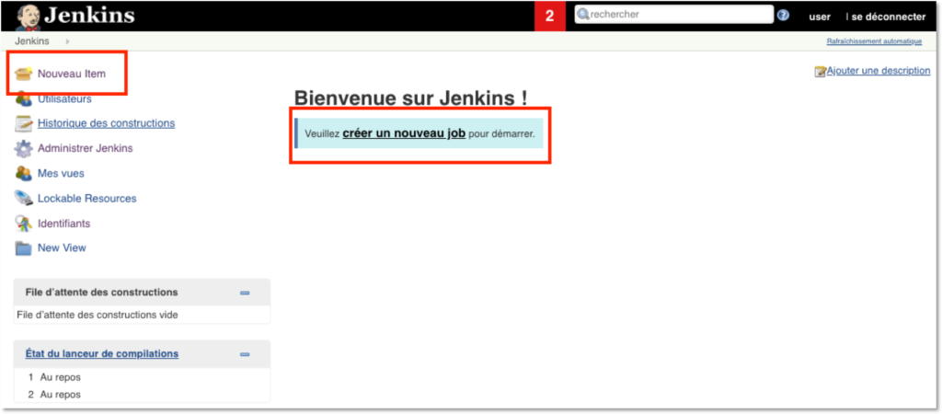Viewport: 942px width, 414px height.
Task: Click the Utilisateurs people icon
Action: (23, 99)
